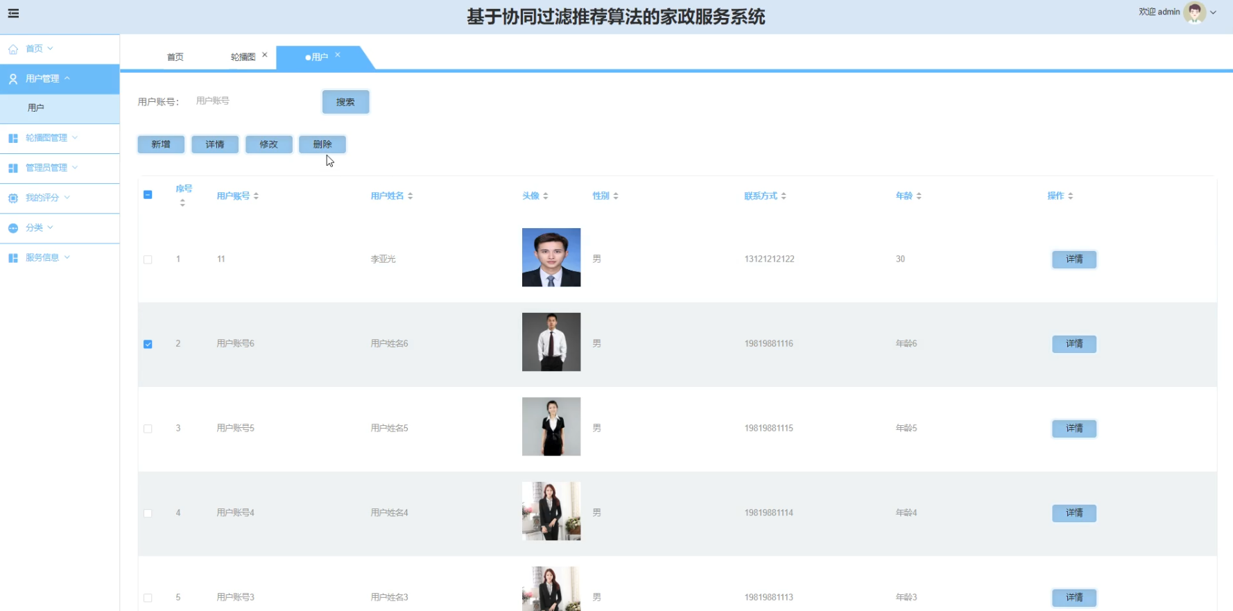The image size is (1233, 611).
Task: Uncheck the checkbox for row 用户账号6
Action: 148,344
